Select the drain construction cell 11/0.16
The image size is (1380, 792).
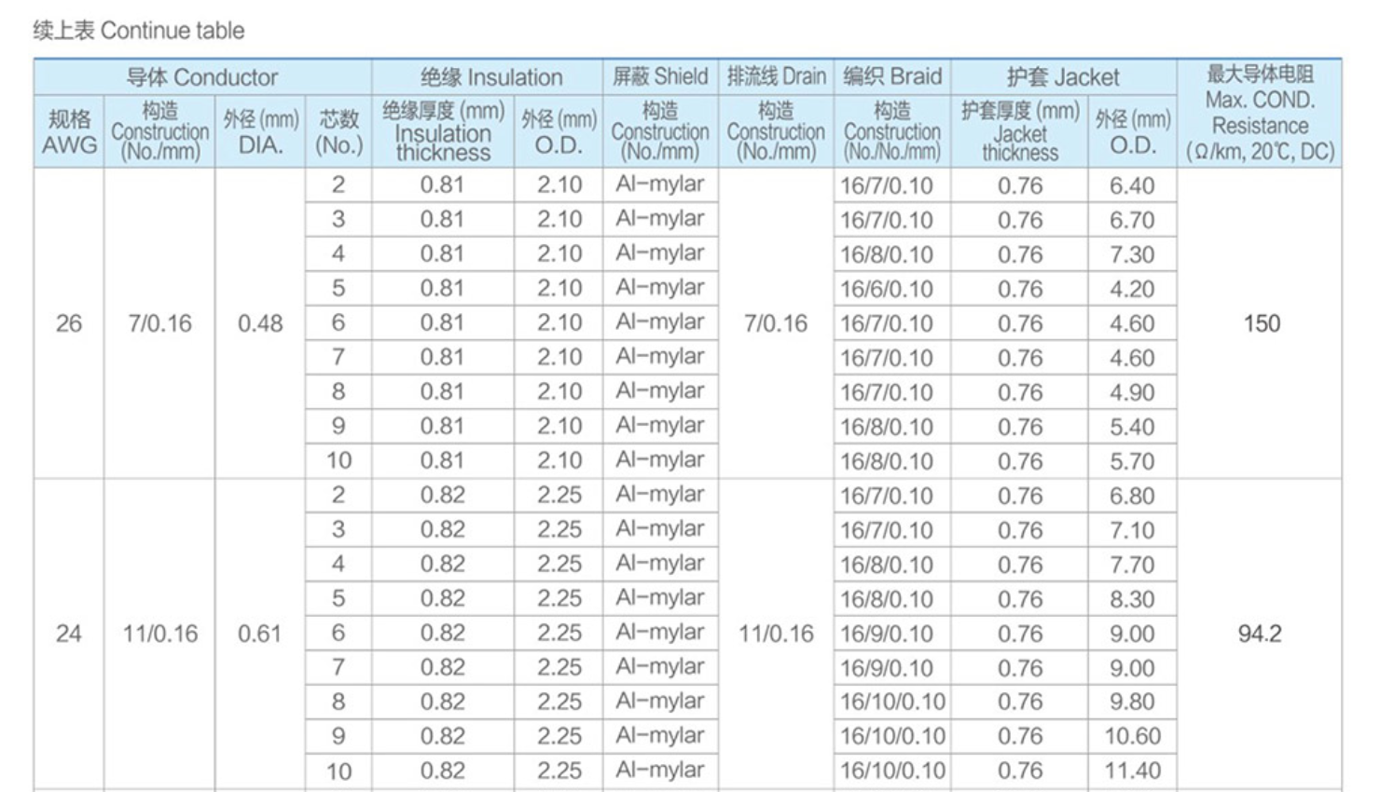pyautogui.click(x=776, y=634)
